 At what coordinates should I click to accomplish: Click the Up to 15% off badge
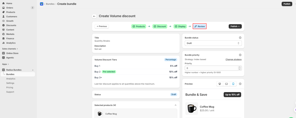coord(232,94)
